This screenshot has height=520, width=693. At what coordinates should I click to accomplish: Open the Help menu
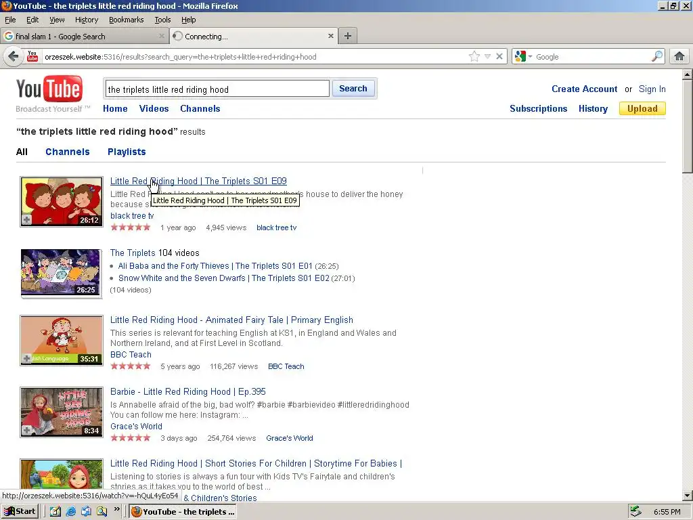[189, 20]
